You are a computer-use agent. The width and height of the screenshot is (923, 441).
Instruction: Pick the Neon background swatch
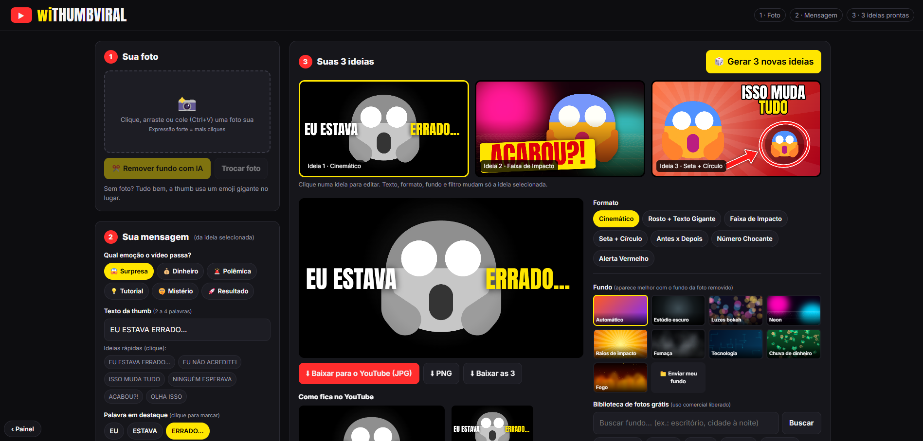[x=794, y=310]
